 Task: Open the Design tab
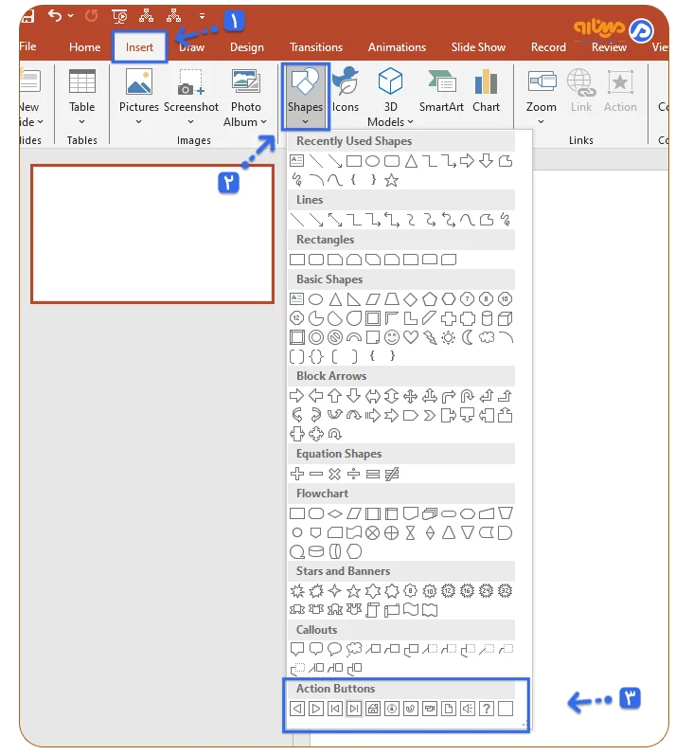coord(247,47)
